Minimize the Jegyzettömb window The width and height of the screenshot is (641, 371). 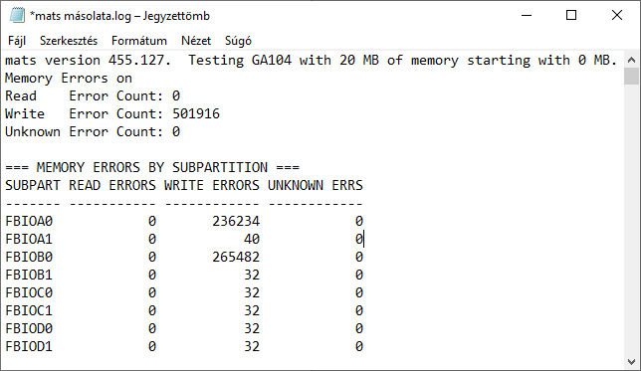pyautogui.click(x=527, y=16)
